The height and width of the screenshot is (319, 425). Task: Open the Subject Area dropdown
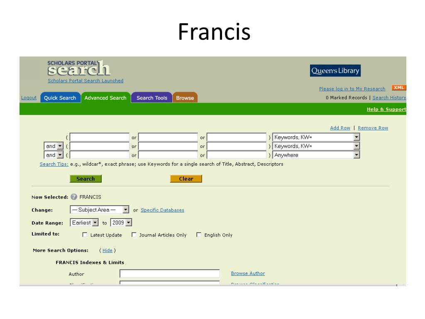click(x=100, y=210)
